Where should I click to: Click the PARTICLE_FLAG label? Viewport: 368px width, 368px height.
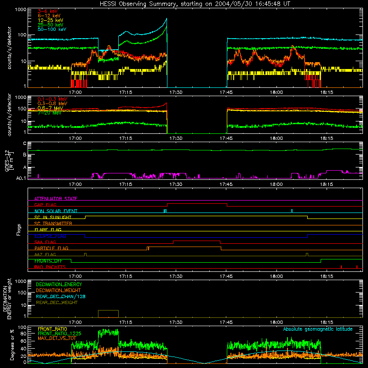52,248
